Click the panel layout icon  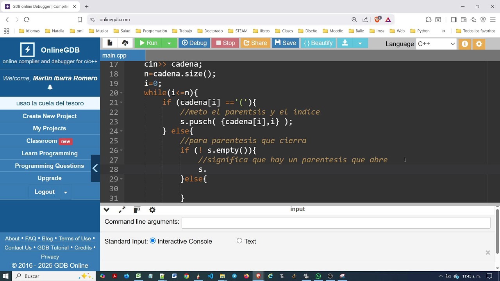click(137, 210)
